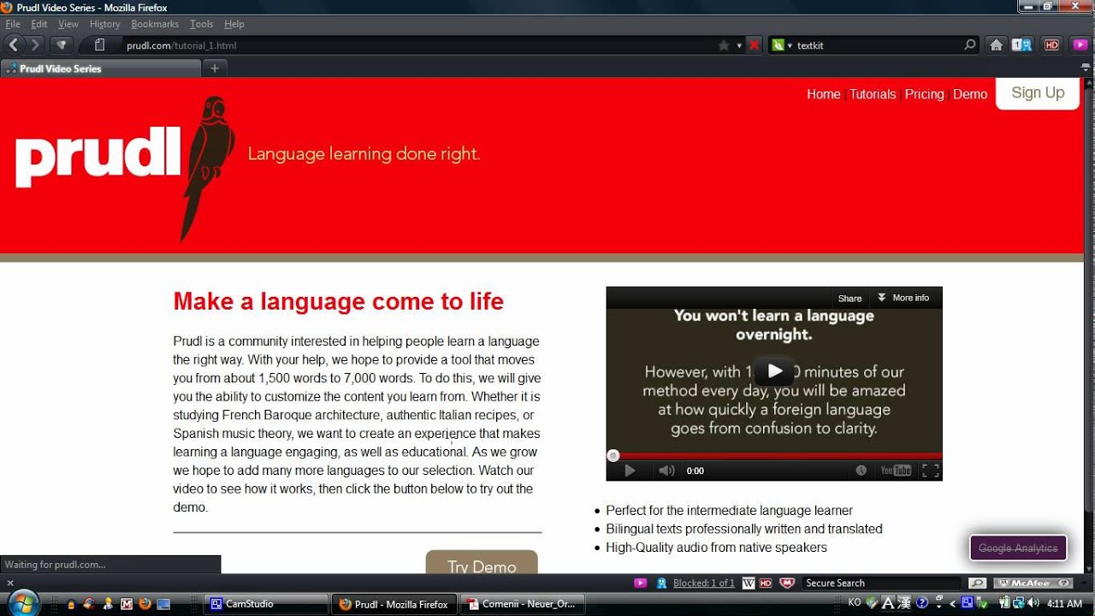This screenshot has width=1095, height=616.
Task: Click the HD icon in the add-on bar
Action: (x=766, y=583)
